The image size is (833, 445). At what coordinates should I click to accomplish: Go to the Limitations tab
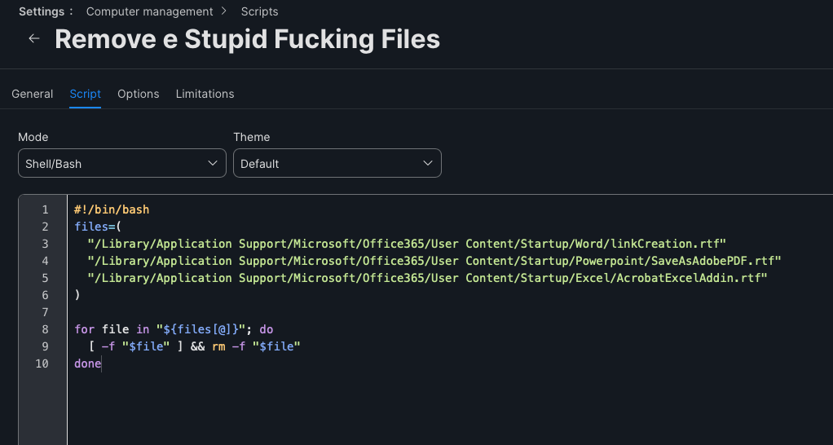[x=205, y=94]
